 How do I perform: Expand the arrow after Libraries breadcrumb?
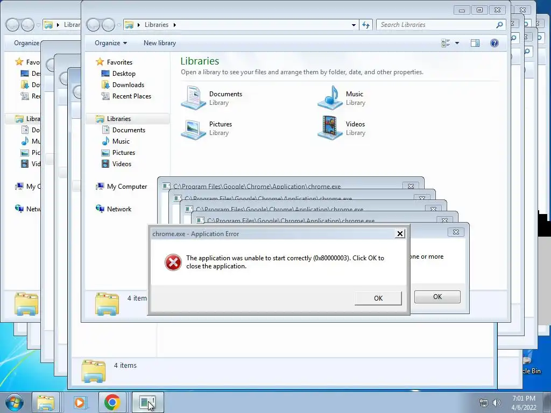tap(175, 25)
